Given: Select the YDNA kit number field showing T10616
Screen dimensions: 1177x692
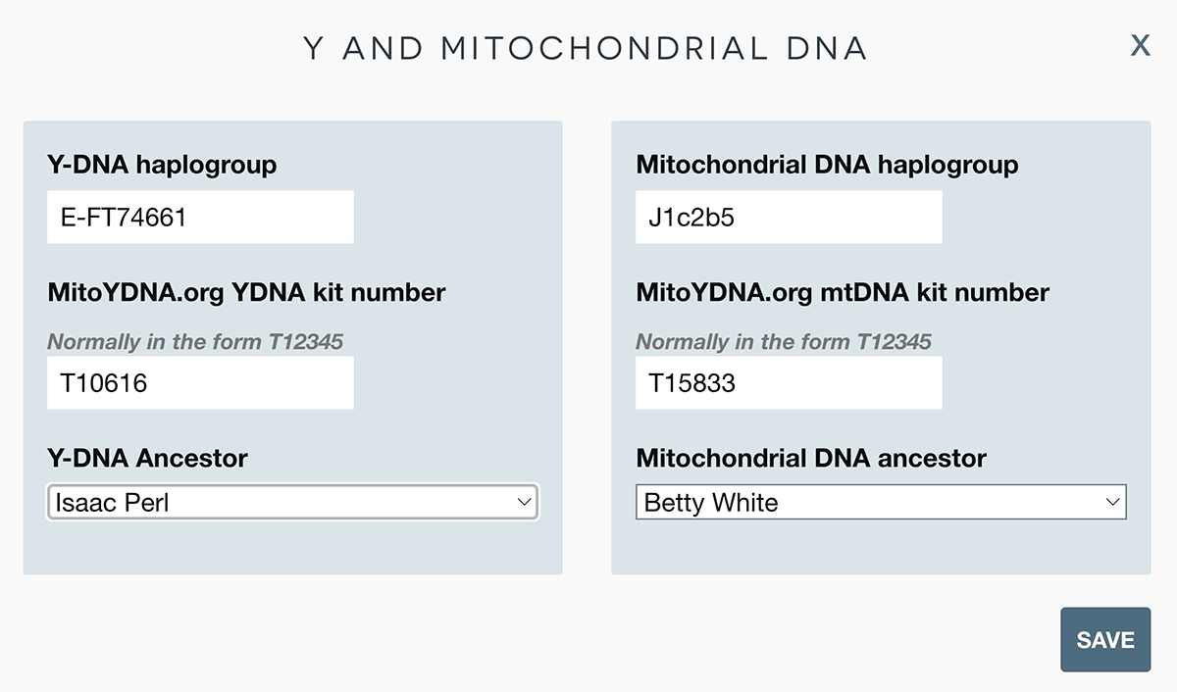Looking at the screenshot, I should (200, 383).
